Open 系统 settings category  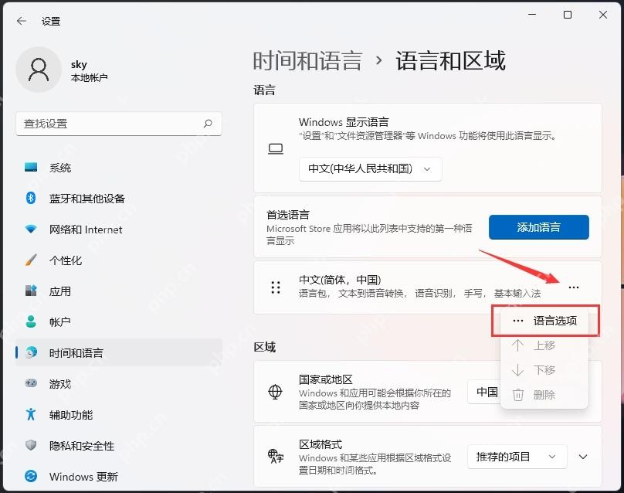tap(119, 168)
